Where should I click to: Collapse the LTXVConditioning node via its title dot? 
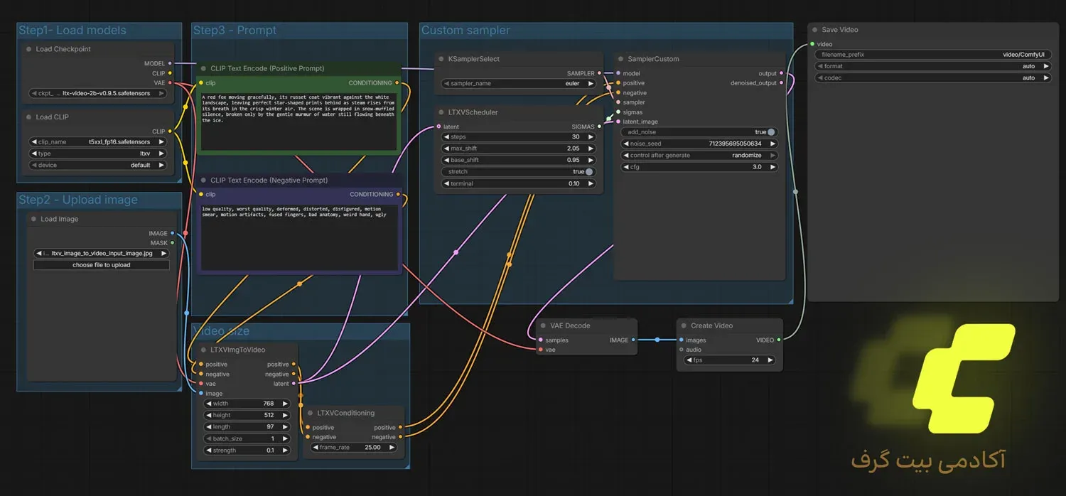tap(310, 414)
